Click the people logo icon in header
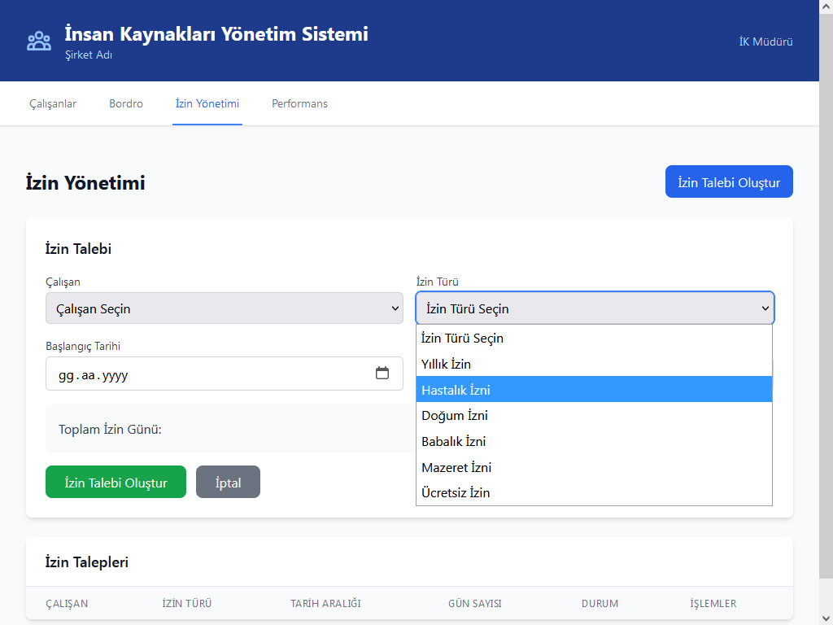 click(39, 42)
